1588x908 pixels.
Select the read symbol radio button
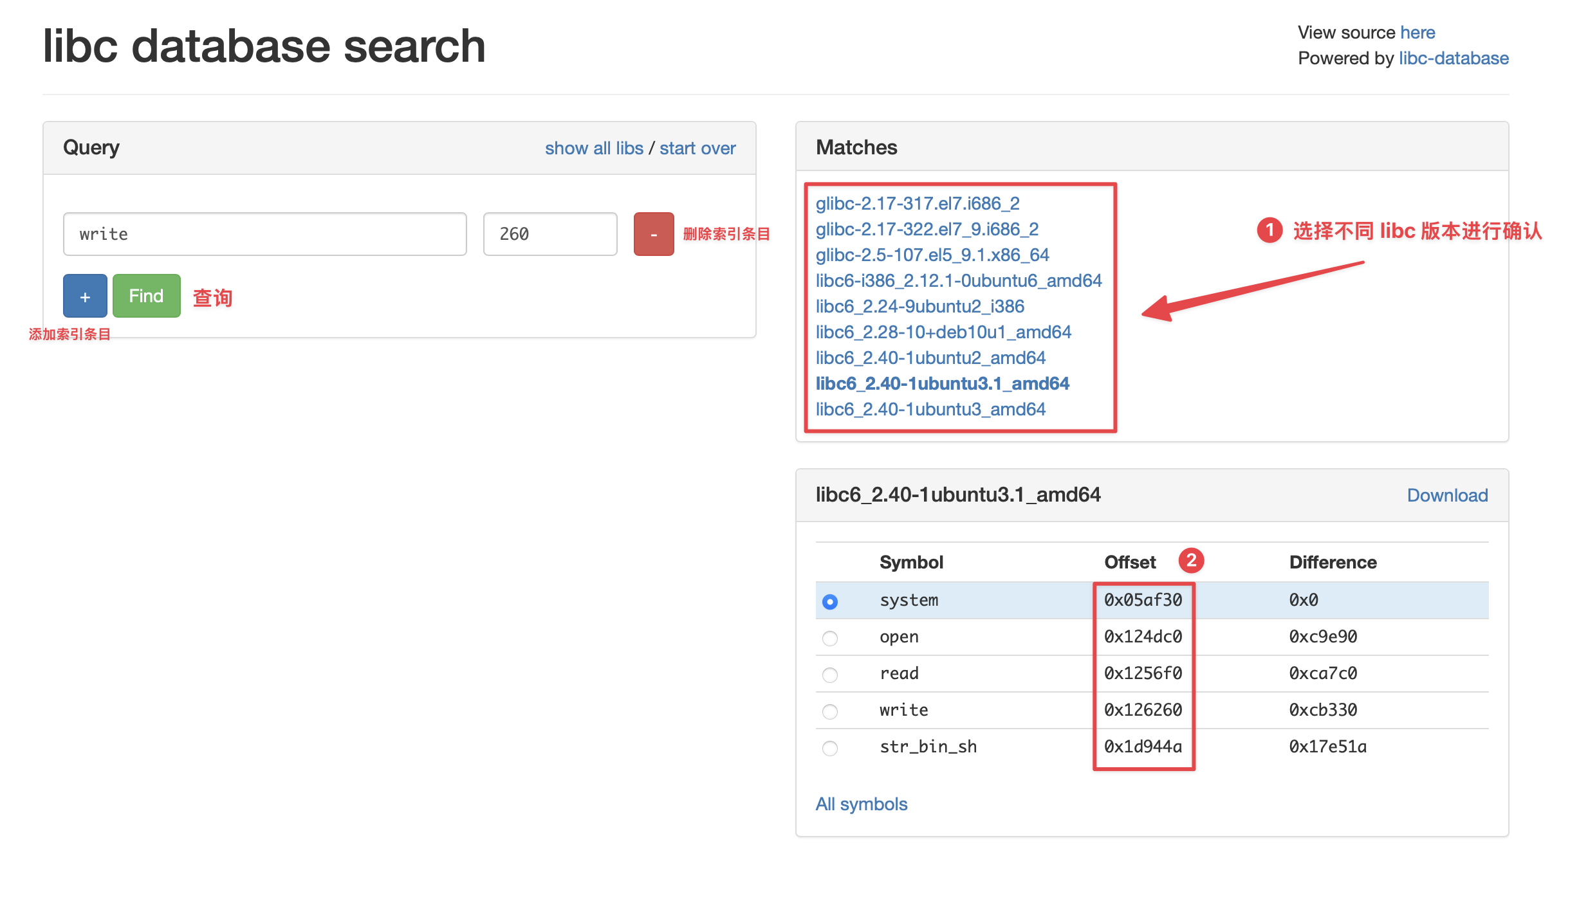[x=829, y=675]
